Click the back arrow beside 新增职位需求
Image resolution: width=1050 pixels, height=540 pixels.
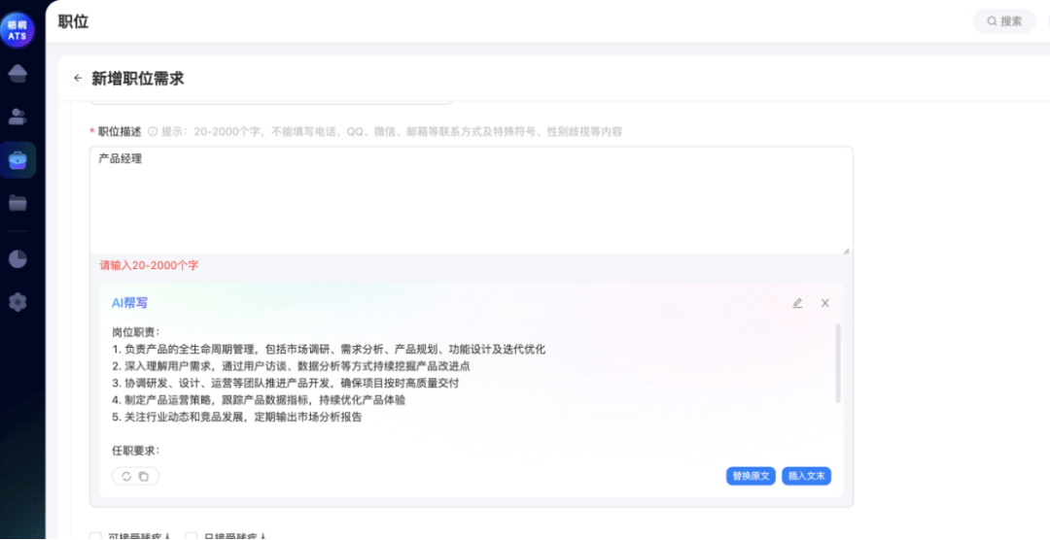(78, 79)
